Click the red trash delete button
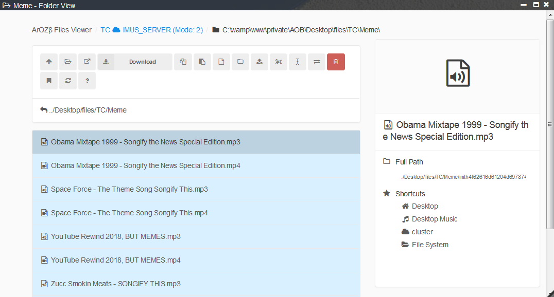 pyautogui.click(x=336, y=62)
